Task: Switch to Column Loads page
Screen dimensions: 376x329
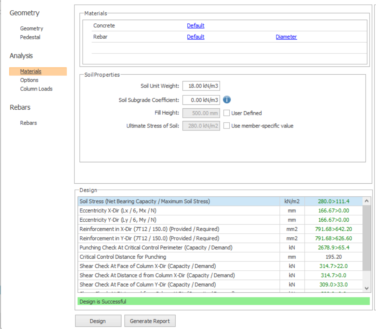Action: [36, 89]
